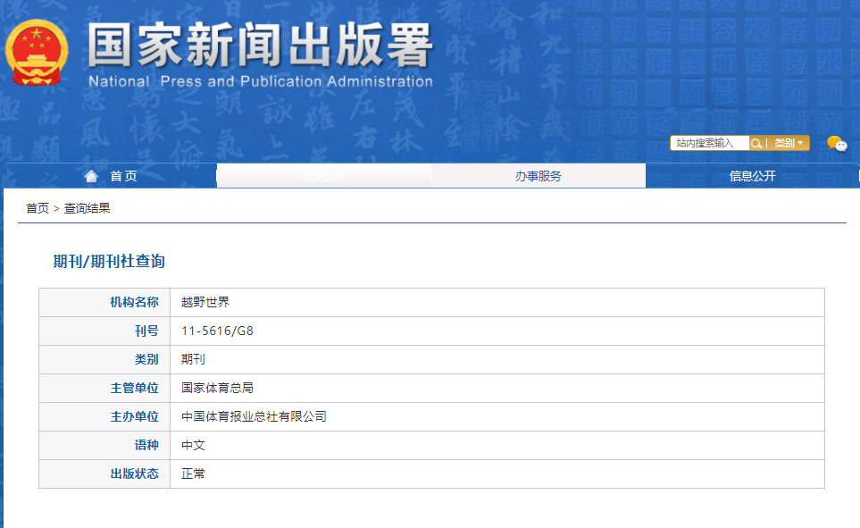Click the supervising unit 国家体育总局
The width and height of the screenshot is (860, 528).
(217, 388)
